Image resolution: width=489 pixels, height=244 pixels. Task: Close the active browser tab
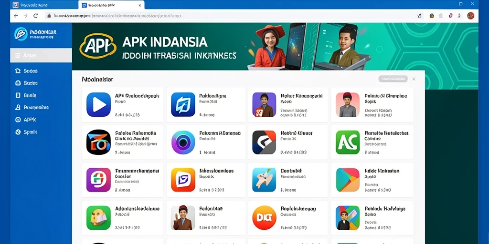pos(140,5)
